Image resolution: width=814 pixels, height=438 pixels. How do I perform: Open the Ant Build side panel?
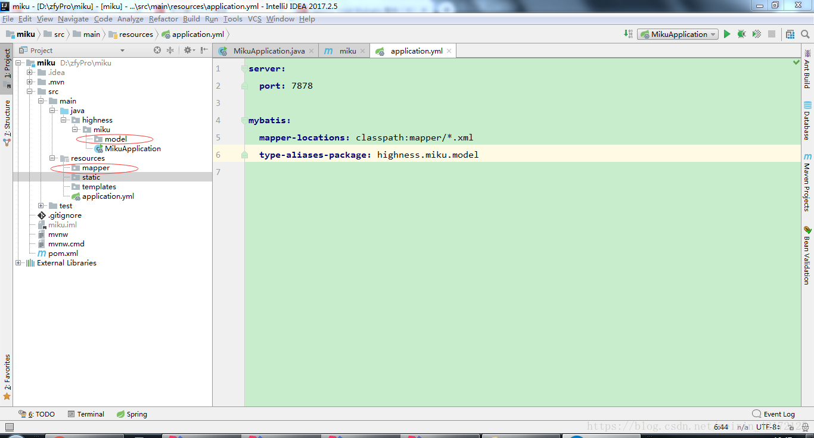point(807,68)
